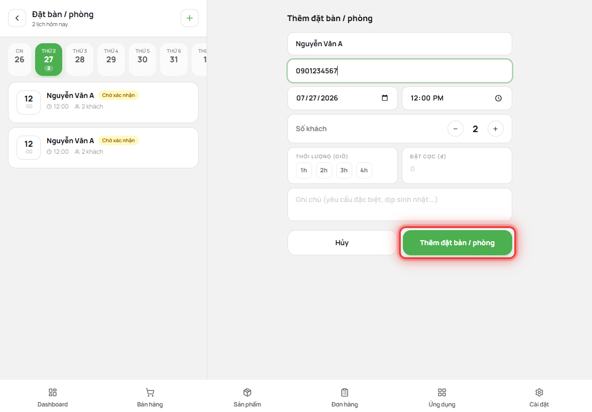Click the Hủy cancel button
The height and width of the screenshot is (412, 592).
pyautogui.click(x=342, y=243)
